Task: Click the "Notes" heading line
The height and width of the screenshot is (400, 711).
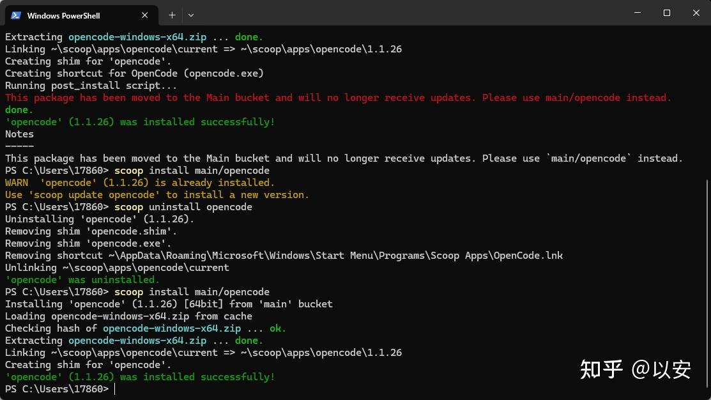Action: 20,134
